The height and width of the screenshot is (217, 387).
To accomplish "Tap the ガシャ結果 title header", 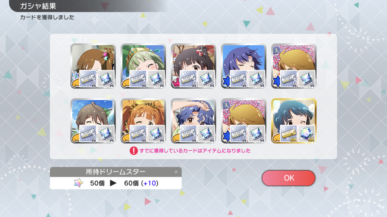I will coord(38,6).
